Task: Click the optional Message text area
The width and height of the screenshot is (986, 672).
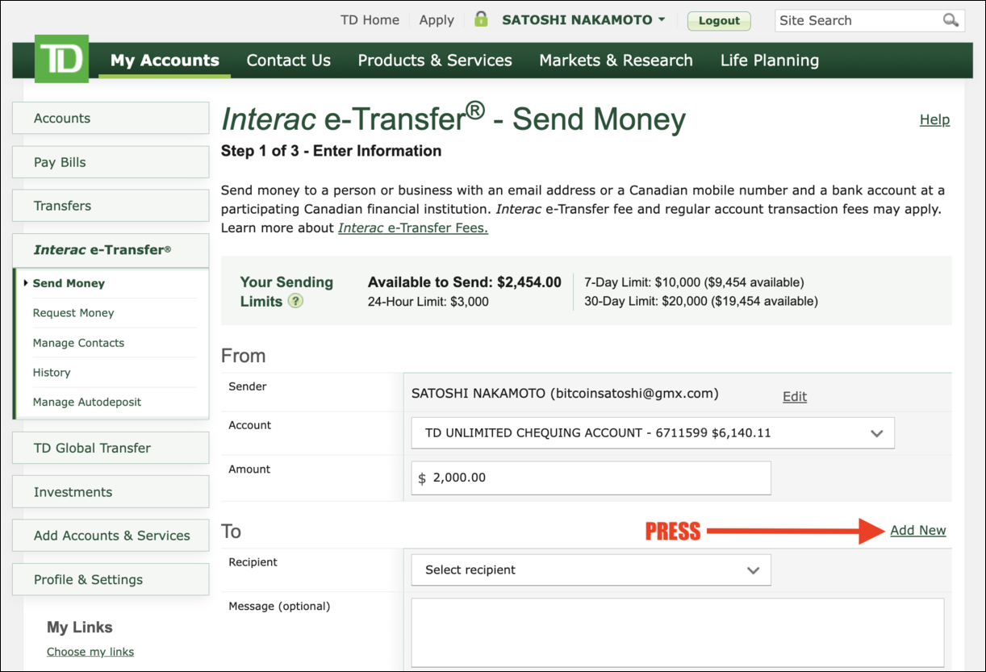Action: point(678,632)
